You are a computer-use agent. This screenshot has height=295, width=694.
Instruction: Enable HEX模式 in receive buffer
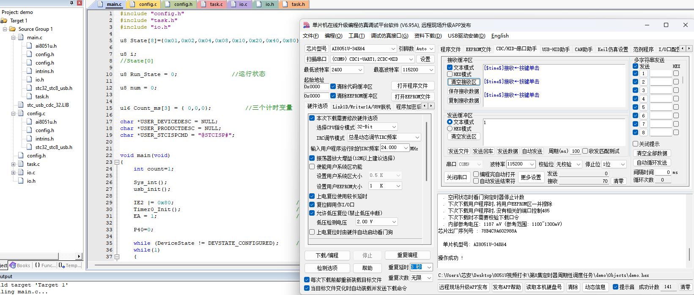[x=450, y=74]
